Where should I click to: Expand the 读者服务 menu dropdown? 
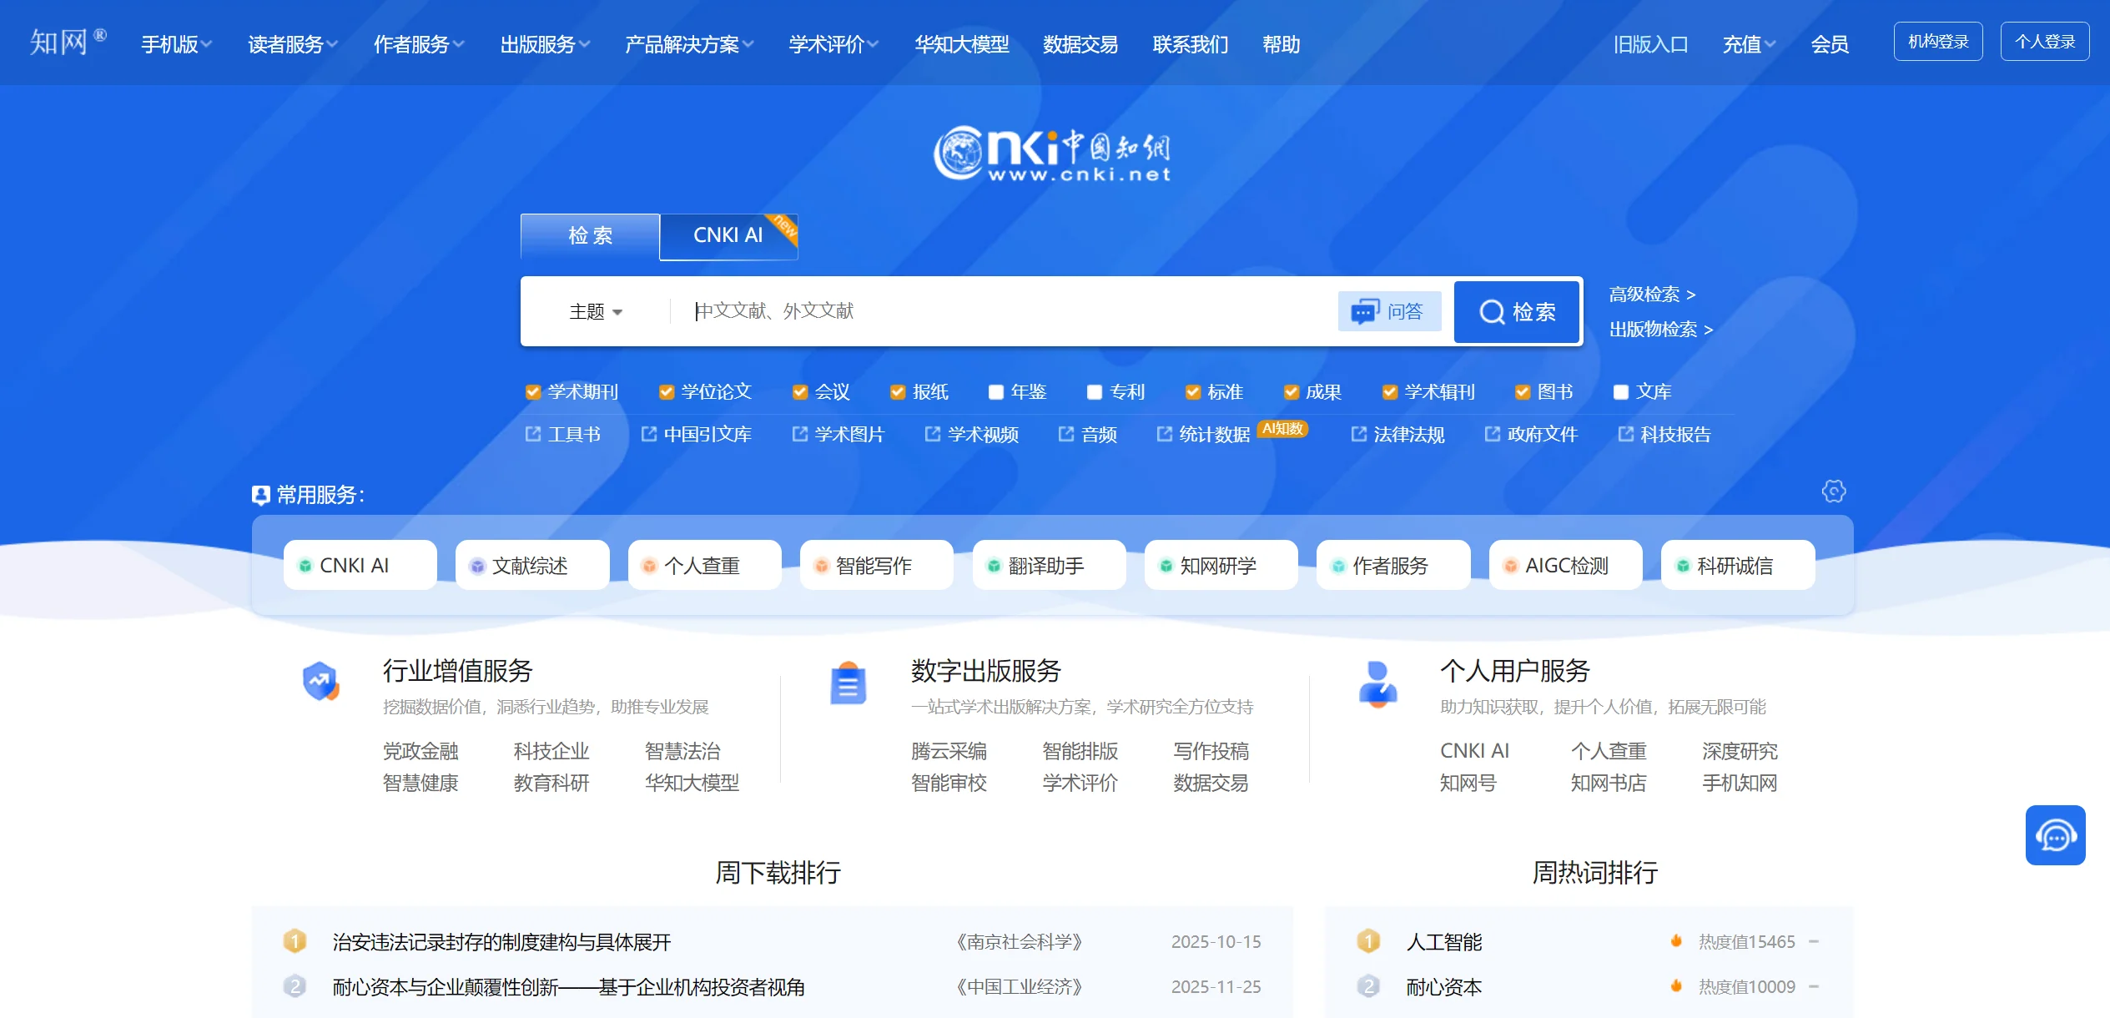292,44
